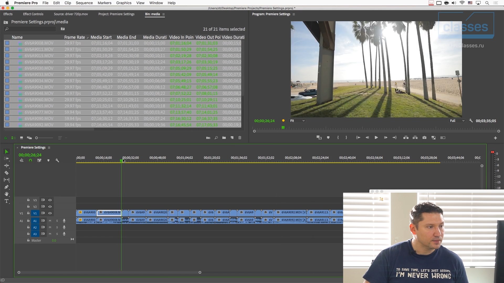Open the Fit zoom level dropdown

click(x=297, y=121)
